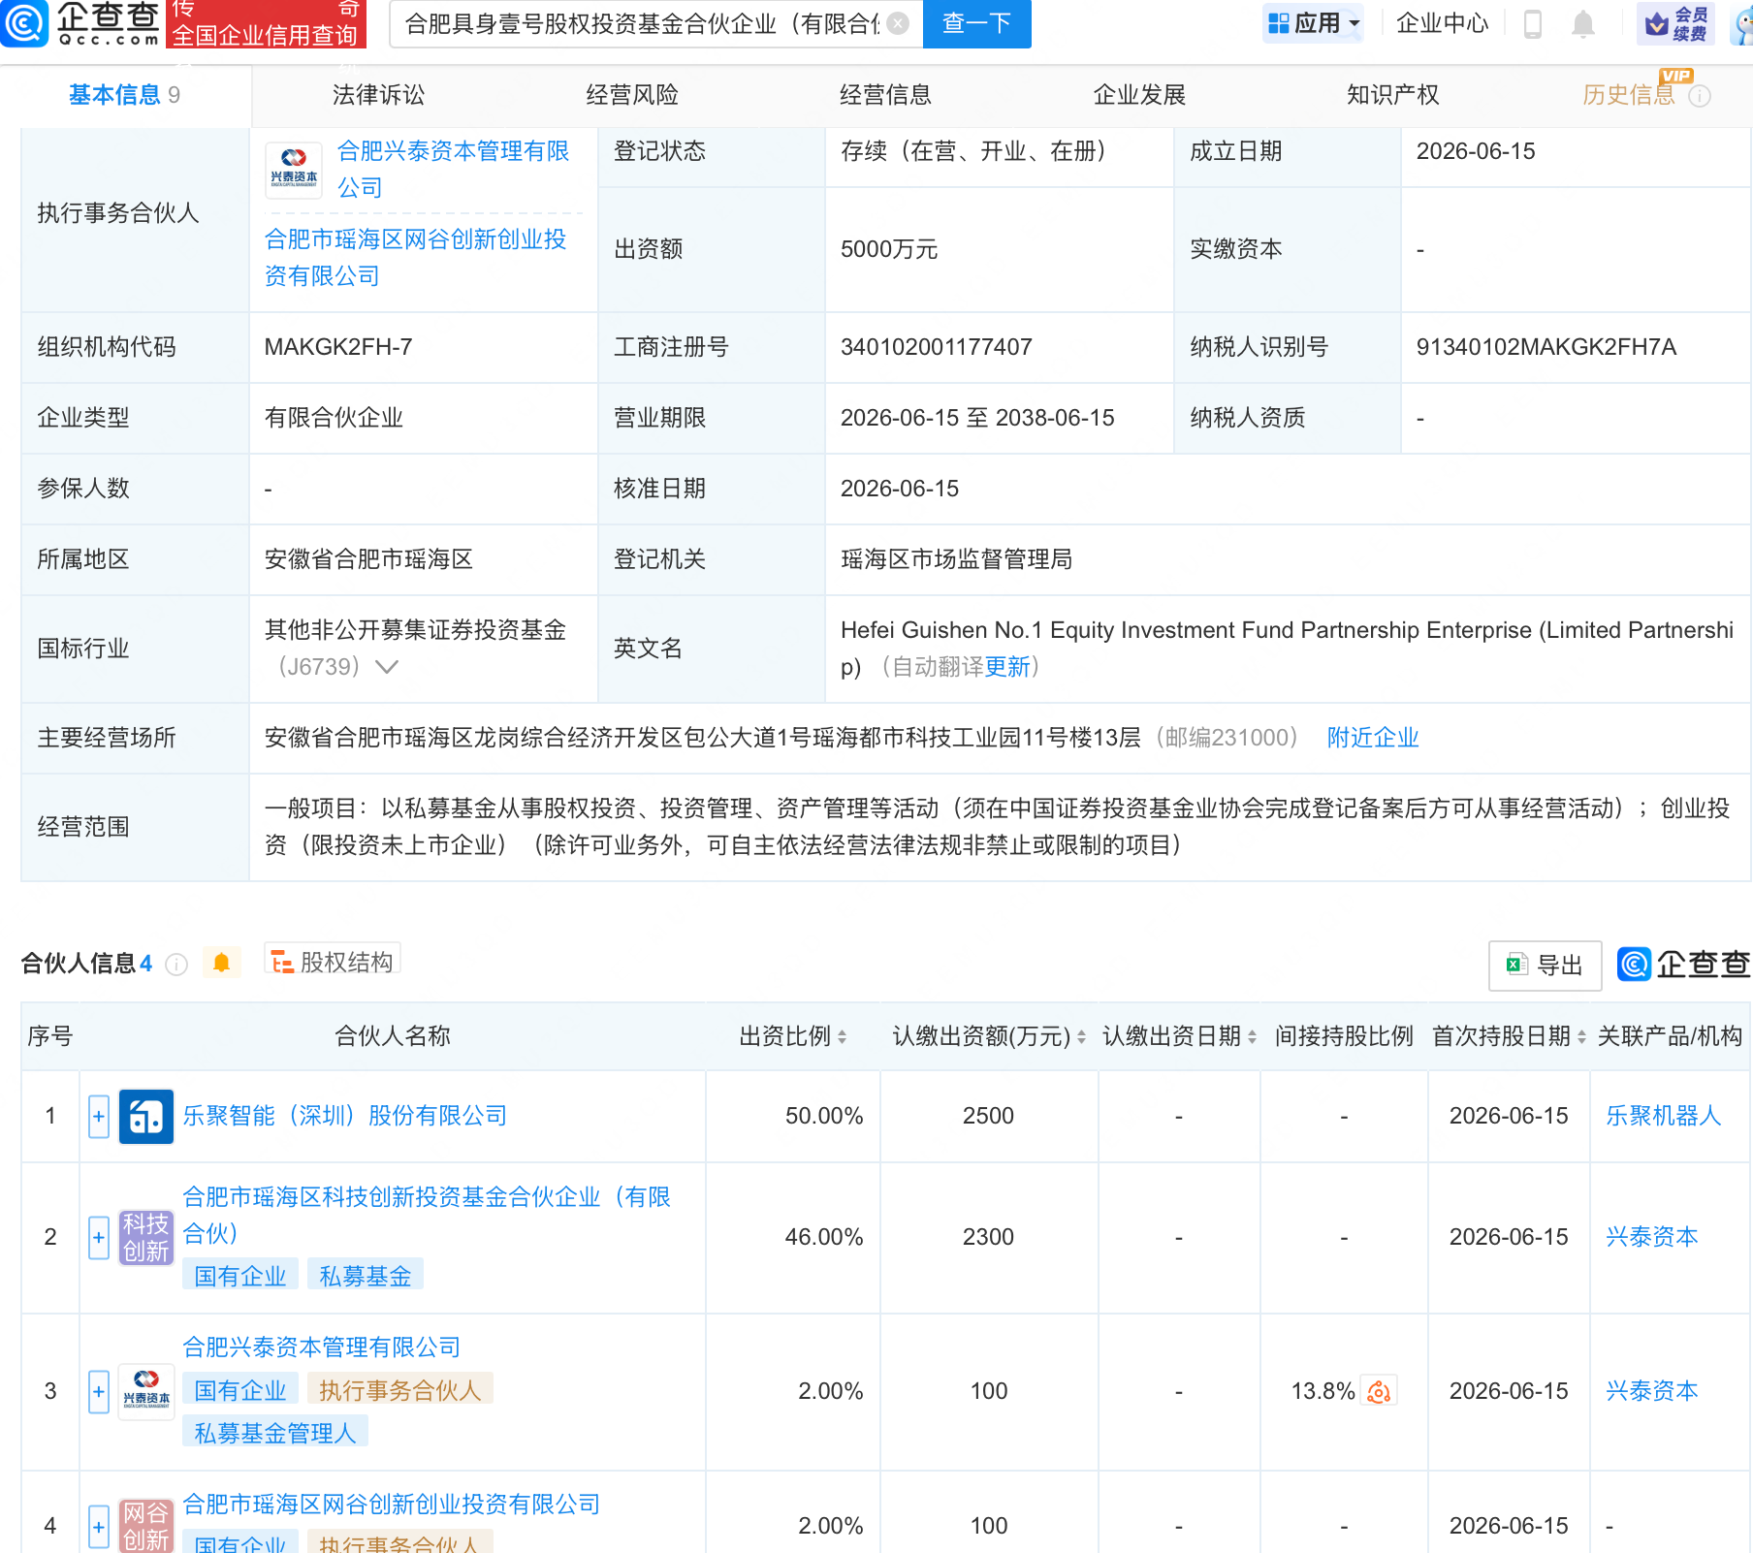This screenshot has height=1553, width=1753.
Task: Click 国有企业 tag in row 2
Action: pyautogui.click(x=240, y=1277)
